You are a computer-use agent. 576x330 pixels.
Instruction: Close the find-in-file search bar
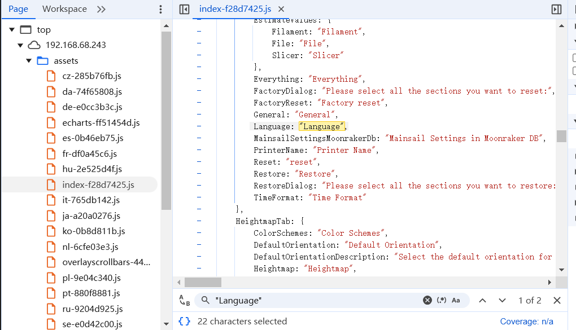click(557, 301)
